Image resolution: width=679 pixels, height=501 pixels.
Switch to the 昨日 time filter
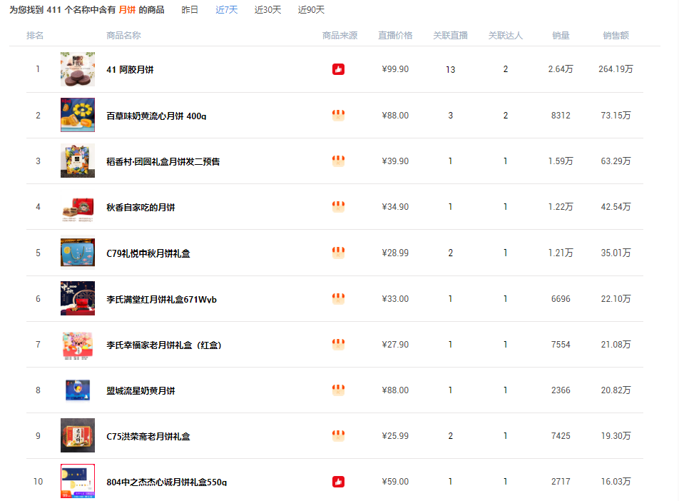190,9
